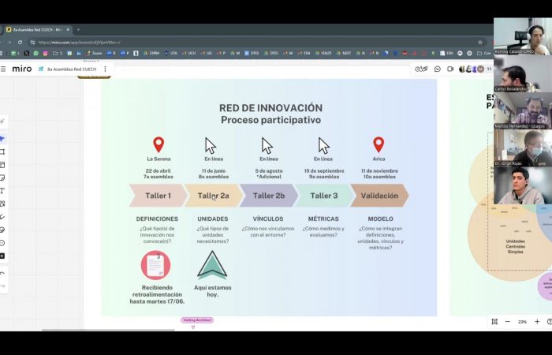This screenshot has height=355, width=552.
Task: Start video call with camera icon
Action: pos(450,69)
